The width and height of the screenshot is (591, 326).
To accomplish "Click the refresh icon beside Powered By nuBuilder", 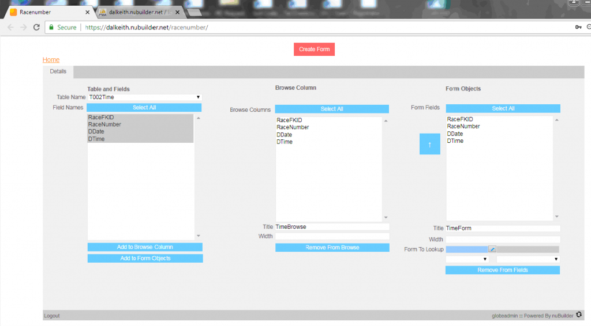I will click(579, 314).
